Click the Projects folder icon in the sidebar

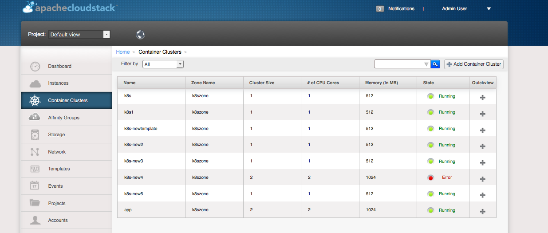click(35, 203)
